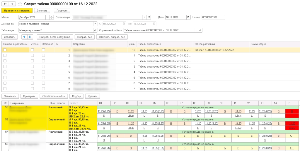Click into the Месяц field Декабрь 2022

click(x=32, y=17)
